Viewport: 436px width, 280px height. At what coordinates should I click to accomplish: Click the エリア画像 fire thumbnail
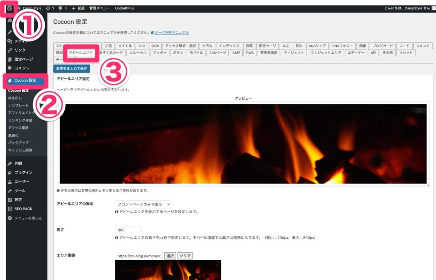[168, 270]
